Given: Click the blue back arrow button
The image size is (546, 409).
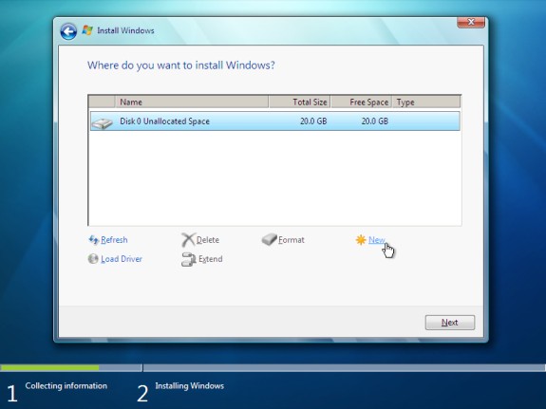Looking at the screenshot, I should (x=68, y=31).
